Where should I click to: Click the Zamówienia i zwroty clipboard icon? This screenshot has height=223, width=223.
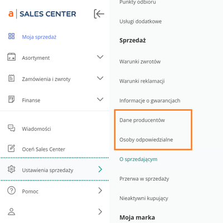[11, 78]
